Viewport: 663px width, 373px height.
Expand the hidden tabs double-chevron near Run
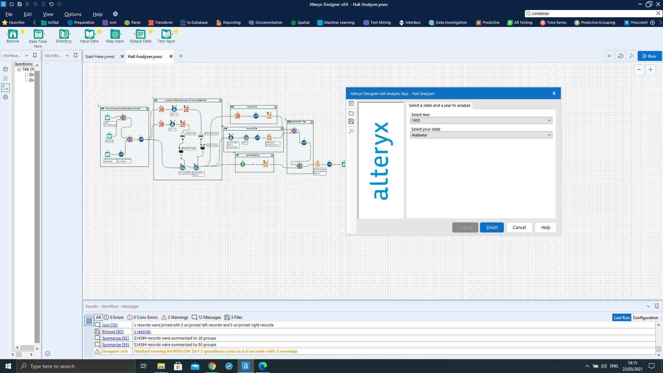point(609,56)
